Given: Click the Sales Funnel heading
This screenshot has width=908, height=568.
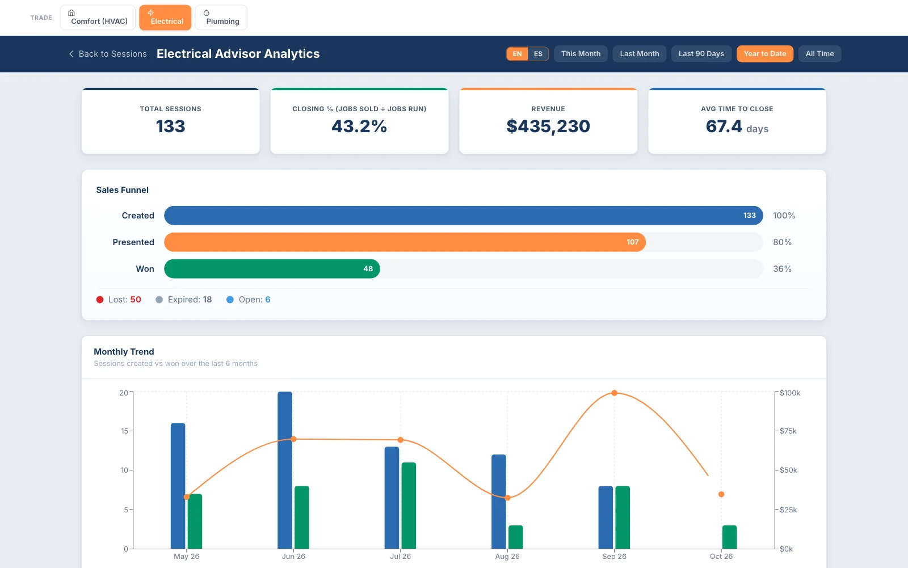Looking at the screenshot, I should coord(123,190).
